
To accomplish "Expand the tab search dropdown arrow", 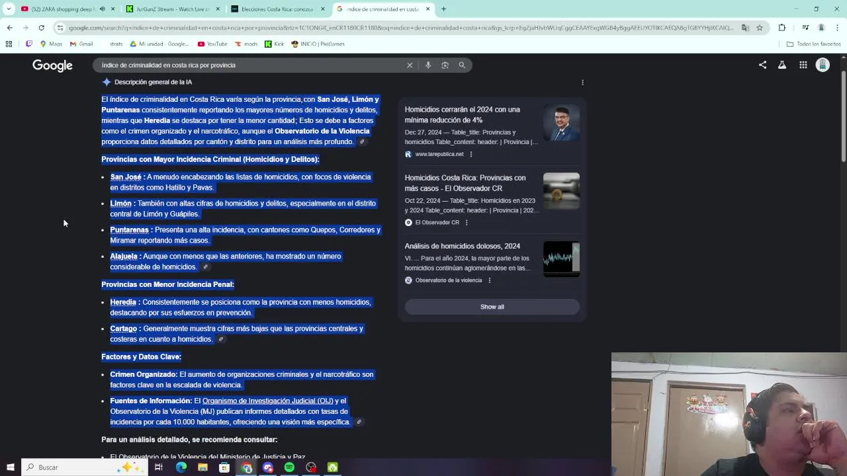I will coord(9,9).
